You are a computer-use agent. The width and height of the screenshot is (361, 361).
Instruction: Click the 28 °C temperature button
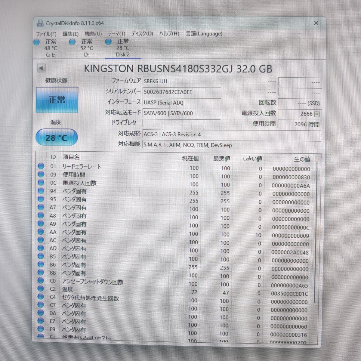(x=57, y=138)
